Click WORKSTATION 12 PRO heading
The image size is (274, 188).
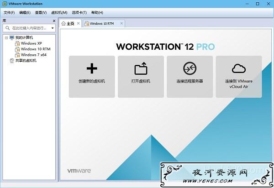(x=165, y=47)
